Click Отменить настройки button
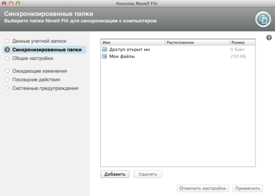 pyautogui.click(x=203, y=188)
